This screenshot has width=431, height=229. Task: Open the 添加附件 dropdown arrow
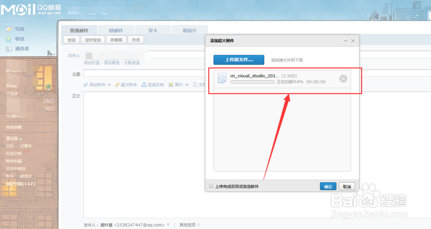pyautogui.click(x=109, y=85)
